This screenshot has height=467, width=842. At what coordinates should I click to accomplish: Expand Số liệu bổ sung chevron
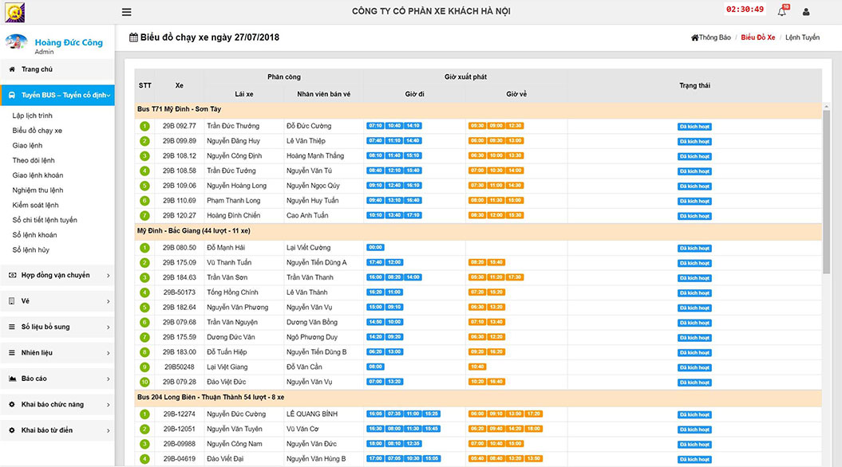(109, 327)
